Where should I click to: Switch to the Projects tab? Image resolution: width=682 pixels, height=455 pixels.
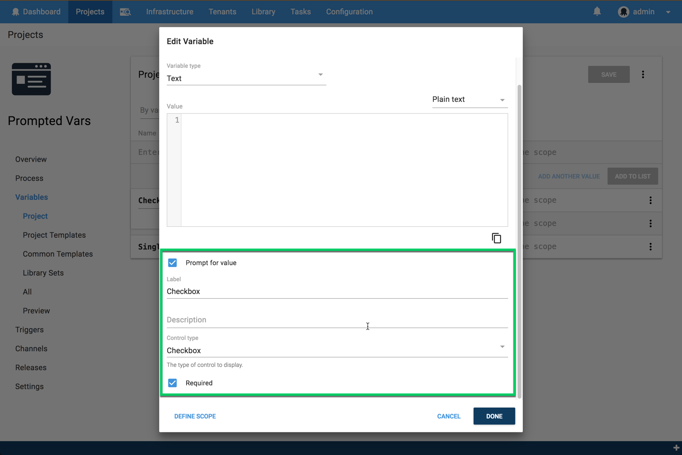[90, 11]
